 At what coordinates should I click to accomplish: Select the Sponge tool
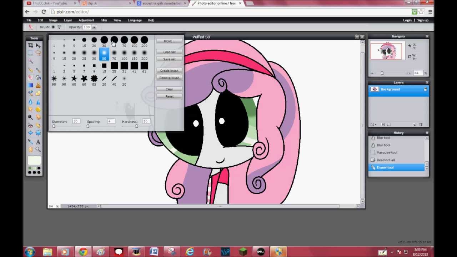click(x=38, y=109)
